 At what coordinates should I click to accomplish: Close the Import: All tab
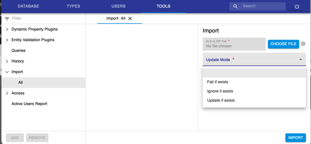point(130,18)
